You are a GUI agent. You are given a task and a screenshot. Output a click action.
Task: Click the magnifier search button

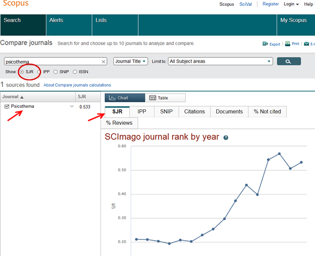(288, 62)
